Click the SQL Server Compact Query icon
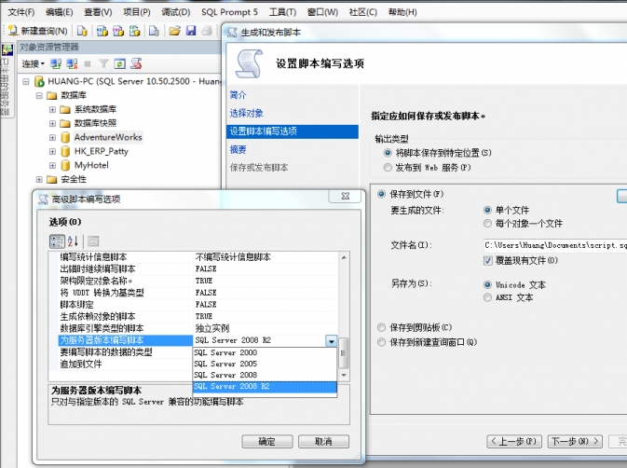This screenshot has width=627, height=468. [x=154, y=31]
